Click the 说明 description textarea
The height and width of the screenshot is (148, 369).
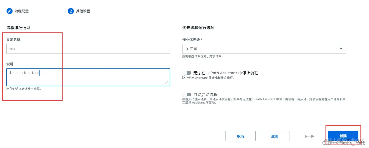[x=88, y=77]
